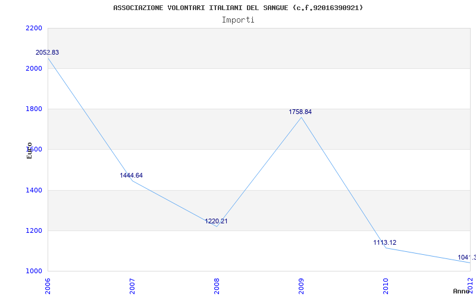The image size is (476, 297).
Task: Click the 1041 data label at 2012
Action: coord(466,258)
